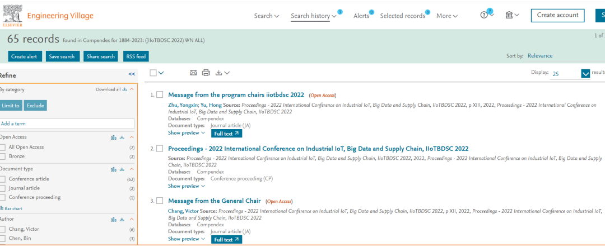Open the help question mark icon
605x247 pixels.
(x=484, y=16)
